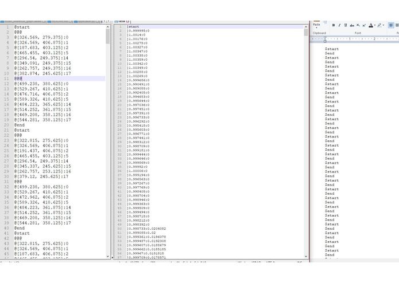
Task: Select the active file tab of middle pane
Action: [122, 21]
